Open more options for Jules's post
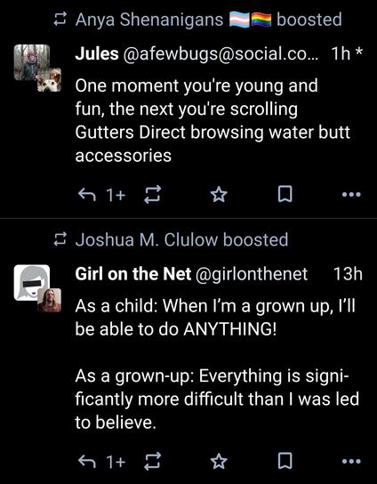Image resolution: width=377 pixels, height=484 pixels. click(x=351, y=195)
